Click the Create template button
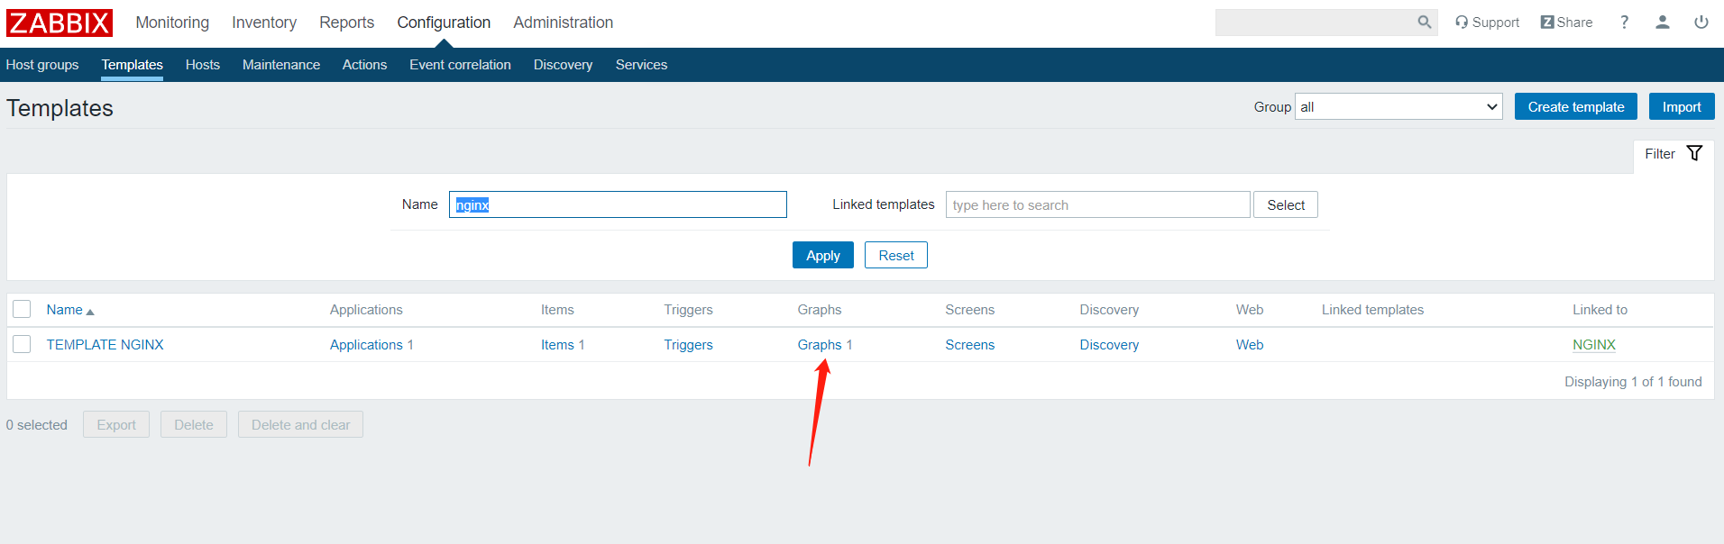1724x544 pixels. coord(1576,106)
